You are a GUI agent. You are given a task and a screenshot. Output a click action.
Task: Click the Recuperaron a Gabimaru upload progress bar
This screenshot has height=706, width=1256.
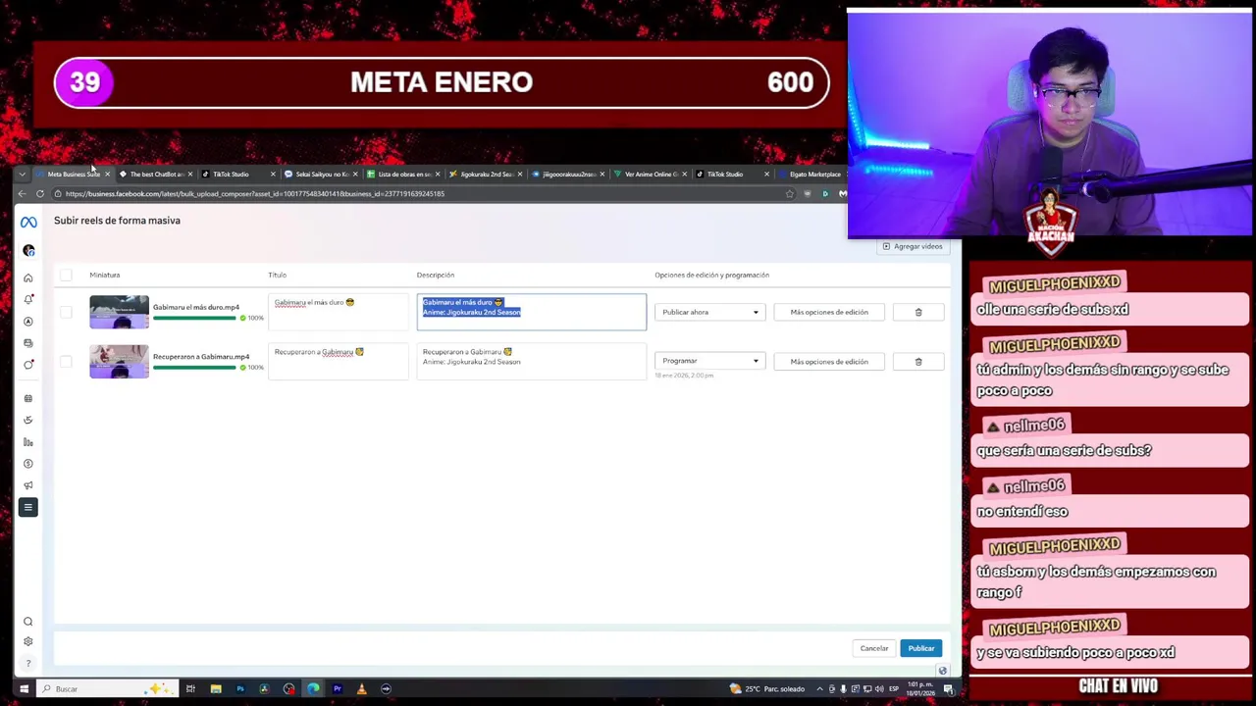point(194,368)
